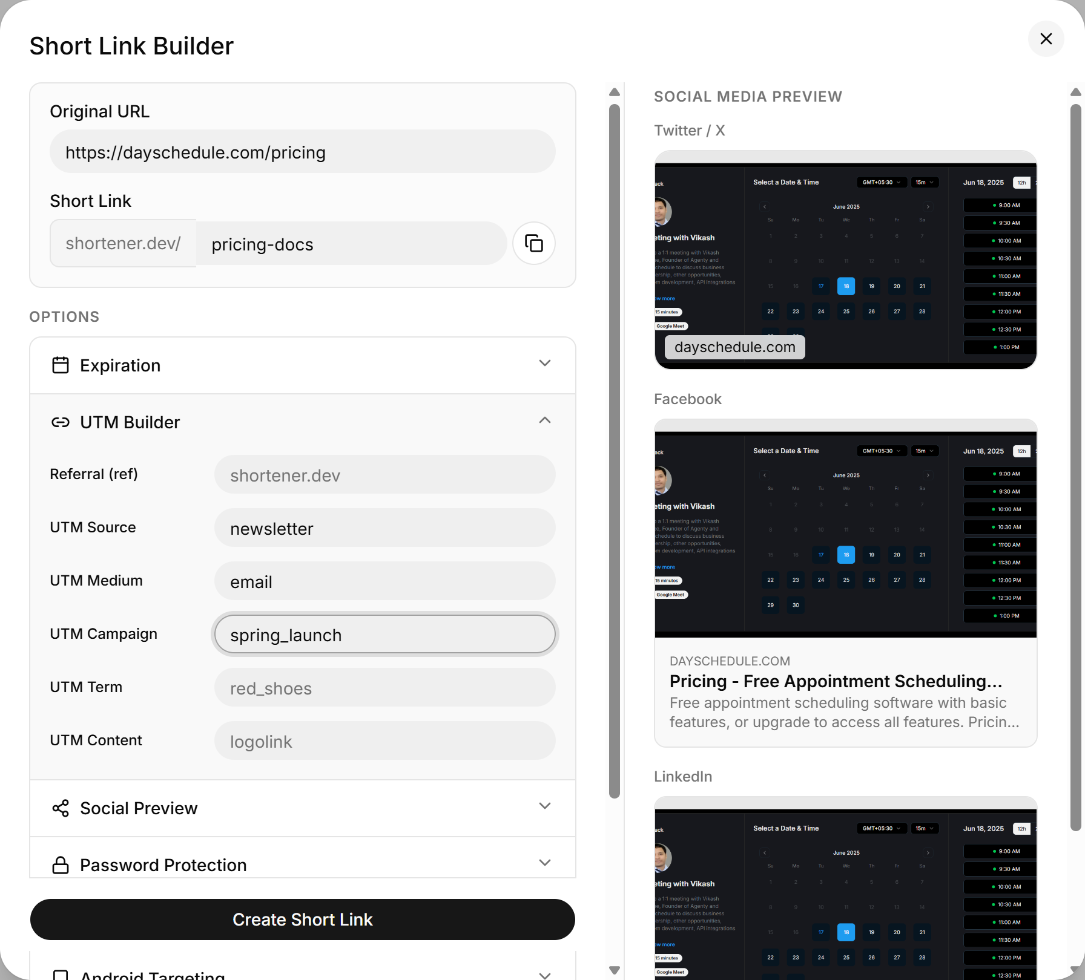
Task: Click the UTM Builder section title
Action: tap(130, 422)
